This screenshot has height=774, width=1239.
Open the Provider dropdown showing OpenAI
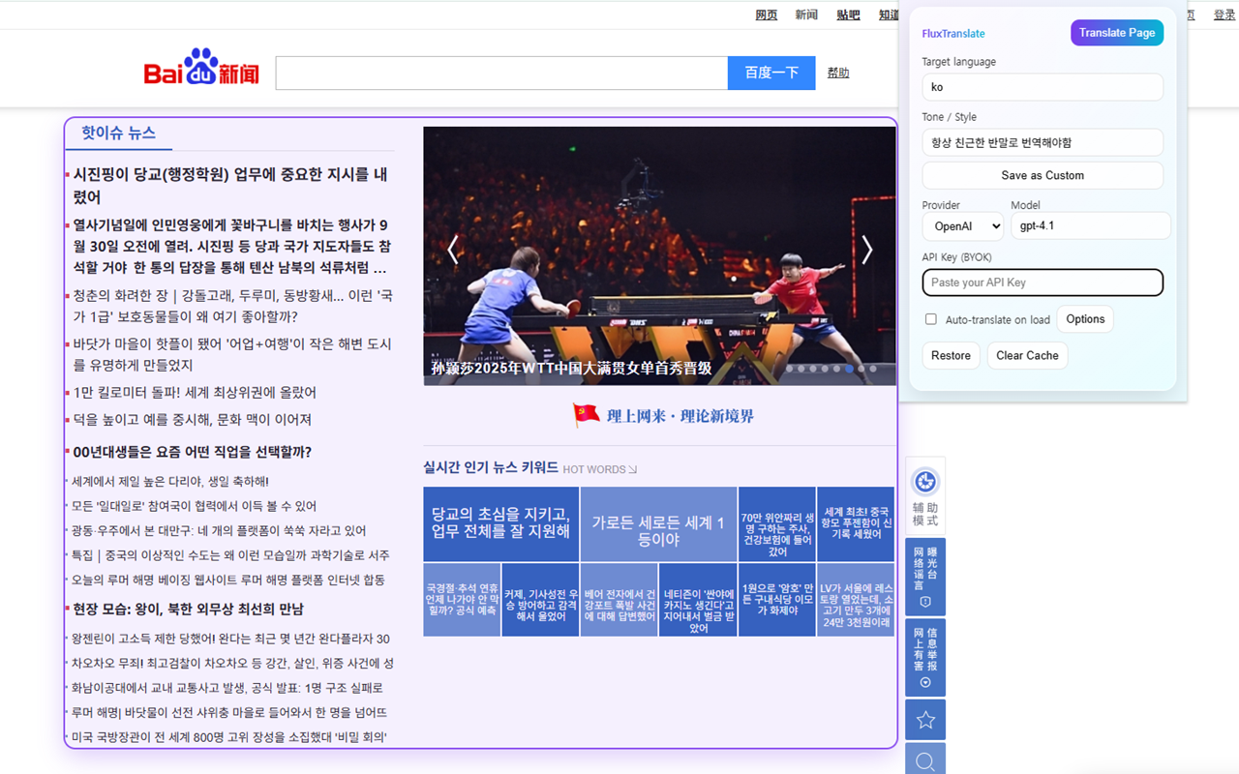[x=962, y=225]
